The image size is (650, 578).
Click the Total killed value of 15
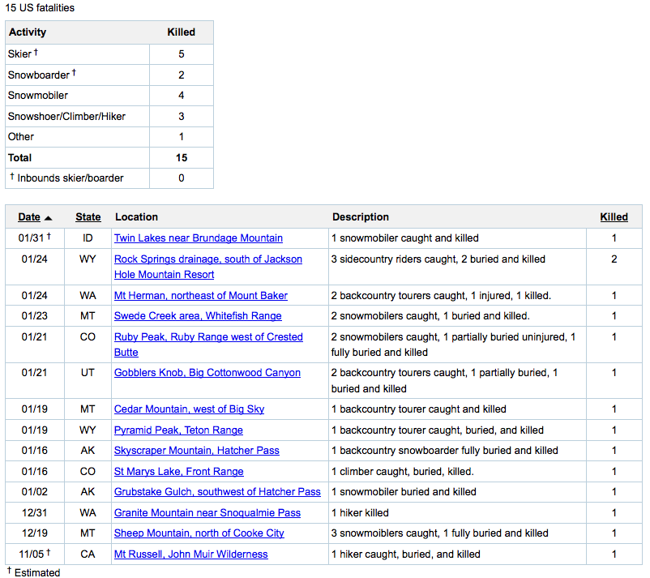pos(182,158)
